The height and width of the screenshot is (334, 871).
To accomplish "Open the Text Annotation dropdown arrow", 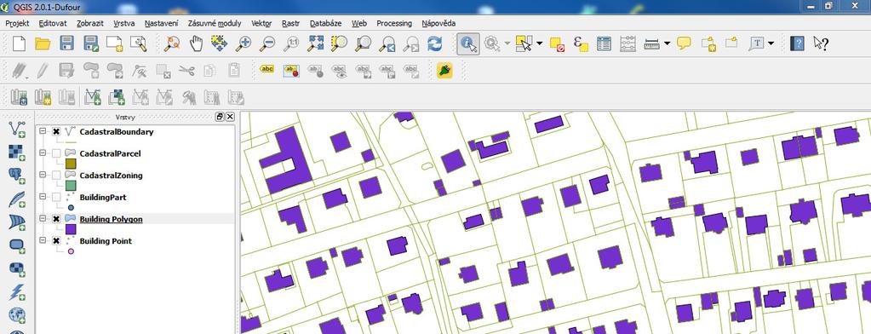I will pyautogui.click(x=771, y=43).
